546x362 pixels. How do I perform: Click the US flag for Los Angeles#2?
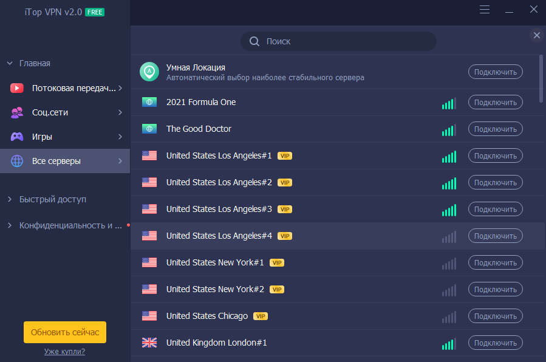149,182
